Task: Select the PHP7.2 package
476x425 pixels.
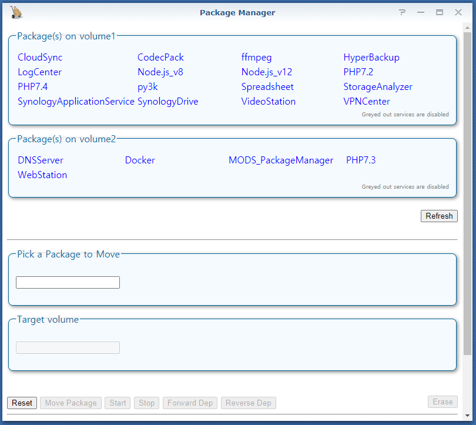Action: pyautogui.click(x=358, y=72)
